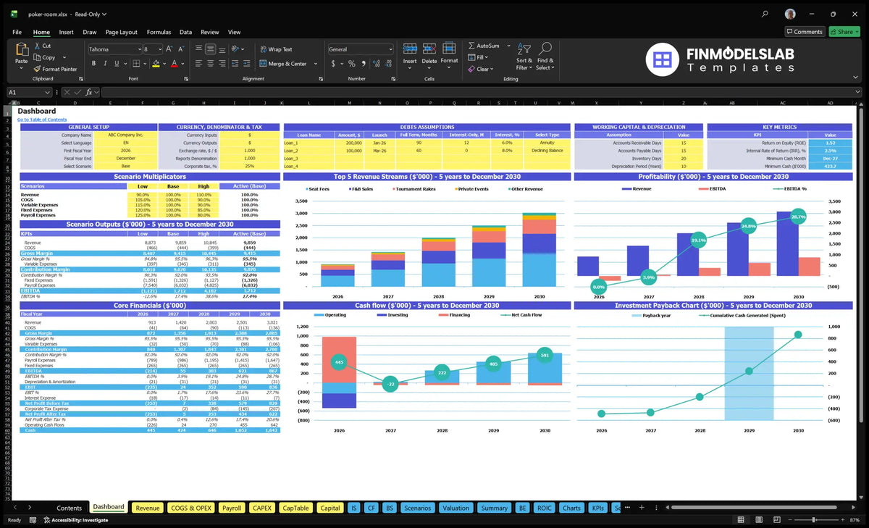Screen dimensions: 869x528
Task: Toggle italic formatting
Action: (x=105, y=64)
